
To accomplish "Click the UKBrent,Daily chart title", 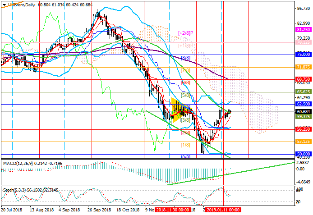I will [x=20, y=4].
